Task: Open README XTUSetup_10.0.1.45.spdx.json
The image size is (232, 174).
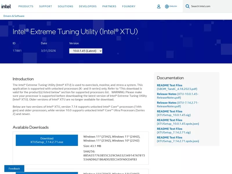Action: click(178, 122)
